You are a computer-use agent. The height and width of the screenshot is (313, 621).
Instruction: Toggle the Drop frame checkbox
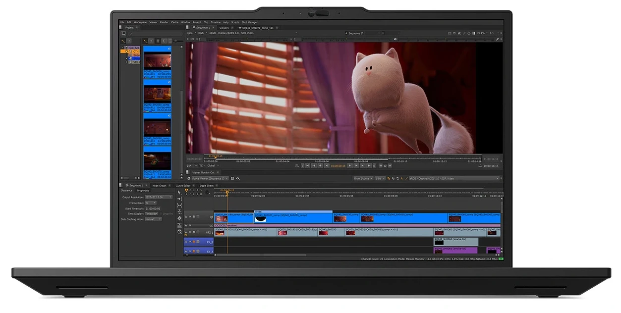[x=161, y=214]
